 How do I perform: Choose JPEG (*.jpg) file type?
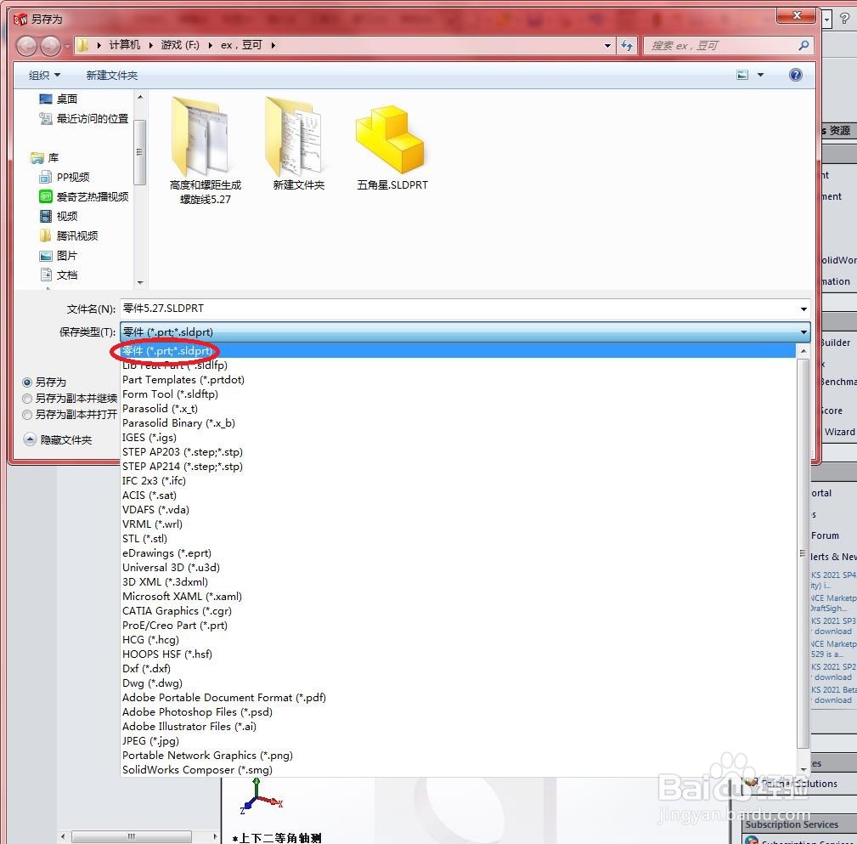(x=458, y=741)
